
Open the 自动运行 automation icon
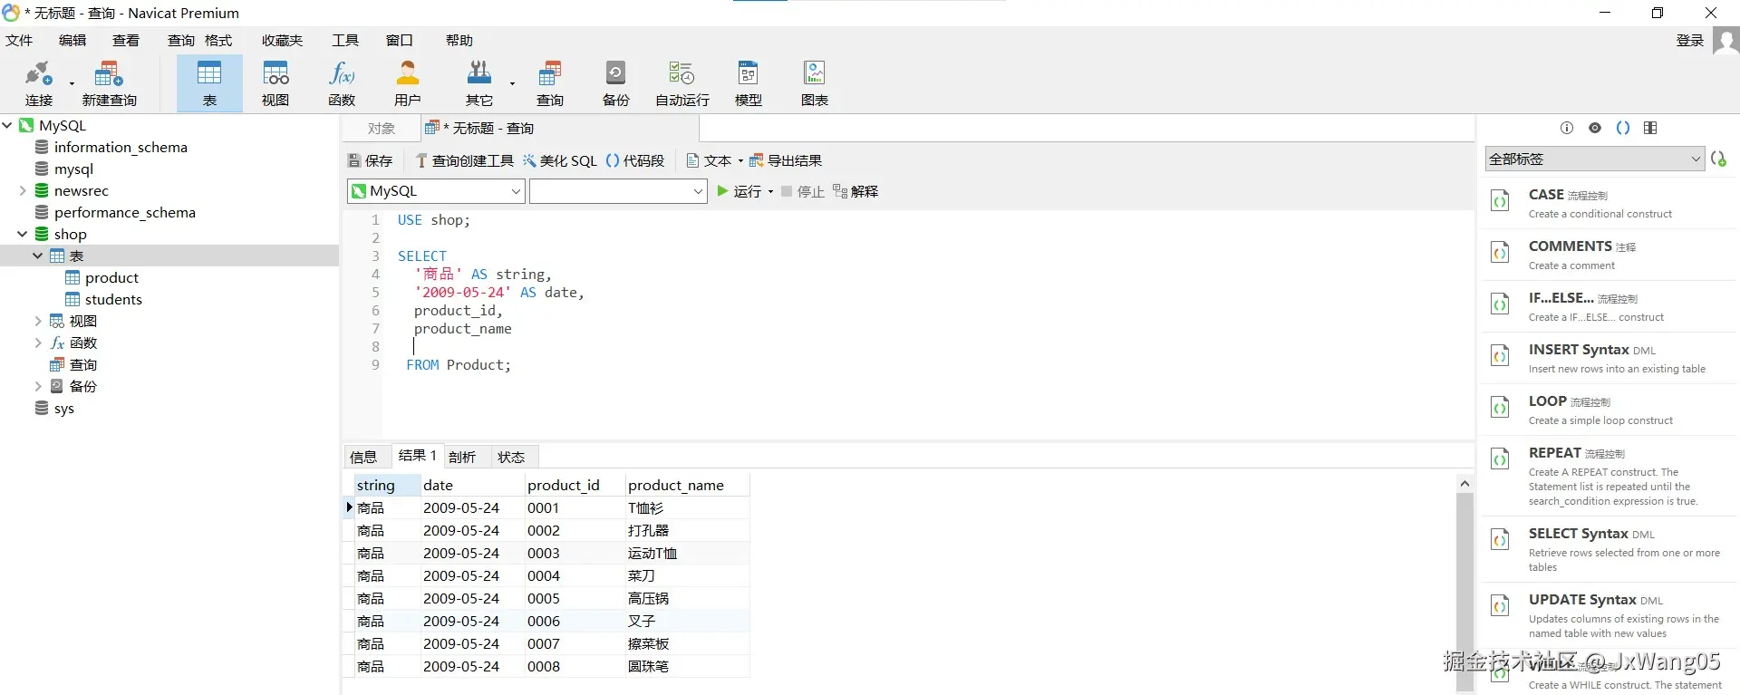pos(682,82)
